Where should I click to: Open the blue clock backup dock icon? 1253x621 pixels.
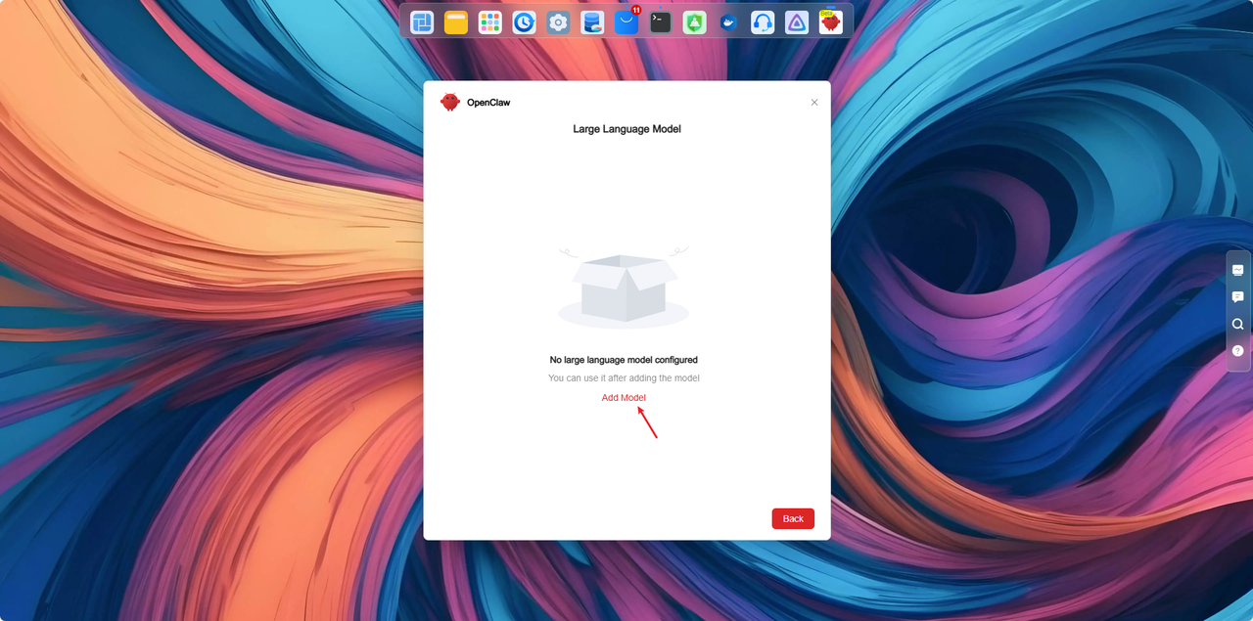click(x=525, y=22)
